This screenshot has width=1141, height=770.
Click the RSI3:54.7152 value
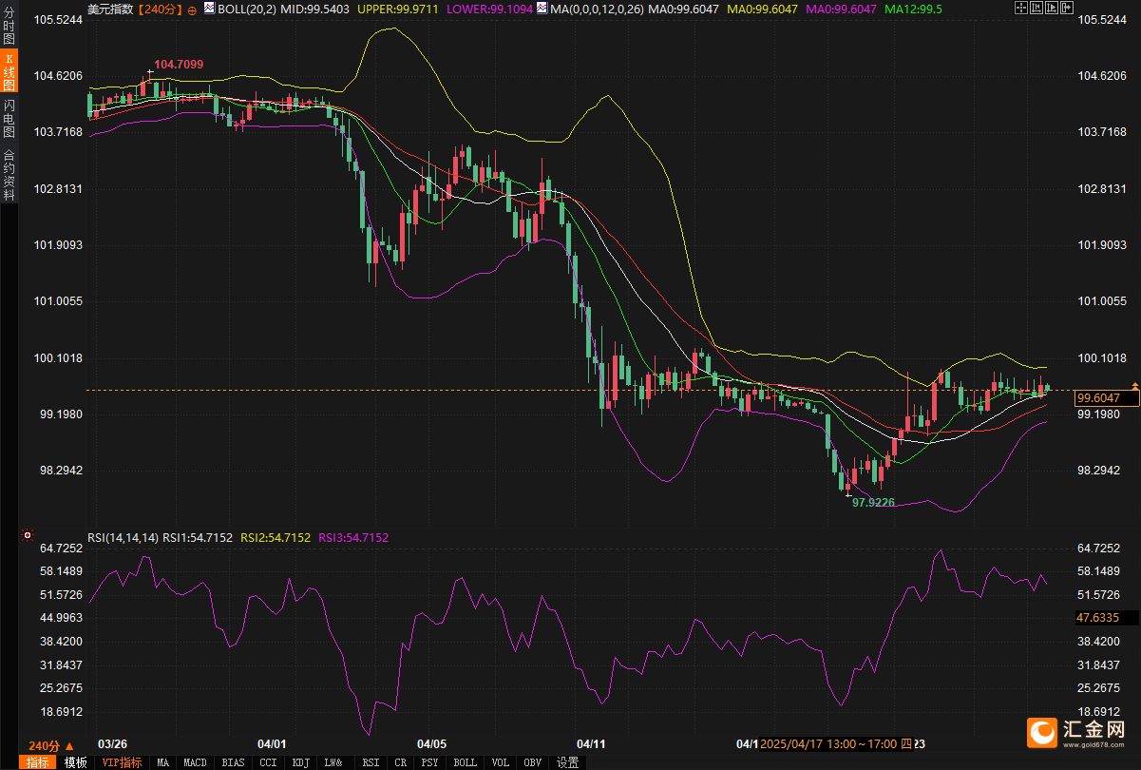tap(353, 537)
